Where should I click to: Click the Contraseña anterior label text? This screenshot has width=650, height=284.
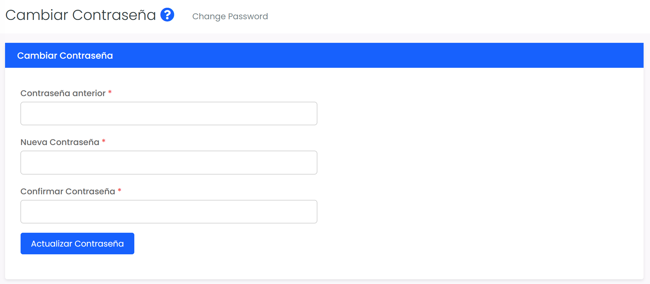tap(63, 93)
